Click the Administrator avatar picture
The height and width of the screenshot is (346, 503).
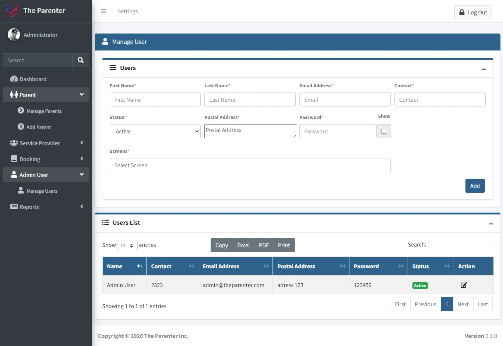[x=14, y=35]
